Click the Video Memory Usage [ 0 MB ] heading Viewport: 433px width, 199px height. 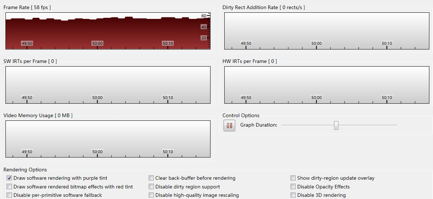pyautogui.click(x=38, y=116)
